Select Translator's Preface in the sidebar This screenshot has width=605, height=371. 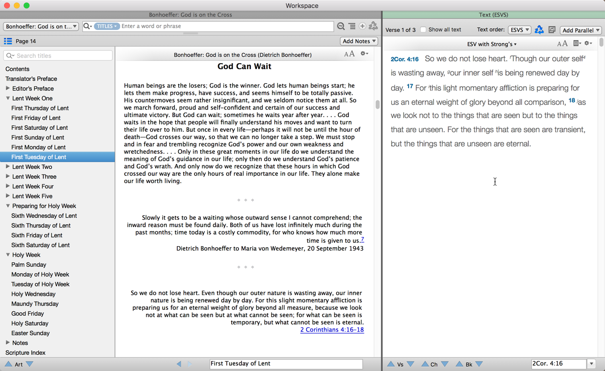click(x=31, y=79)
